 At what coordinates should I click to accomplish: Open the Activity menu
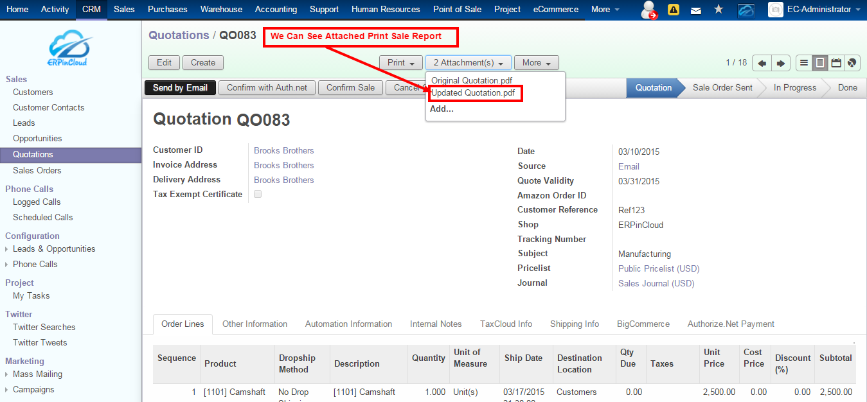pos(55,10)
